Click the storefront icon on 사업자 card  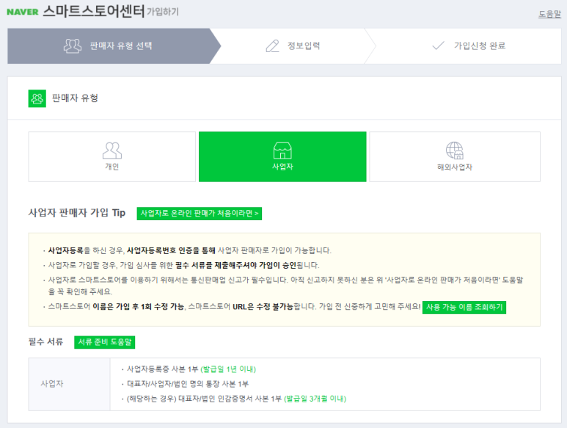tap(282, 150)
